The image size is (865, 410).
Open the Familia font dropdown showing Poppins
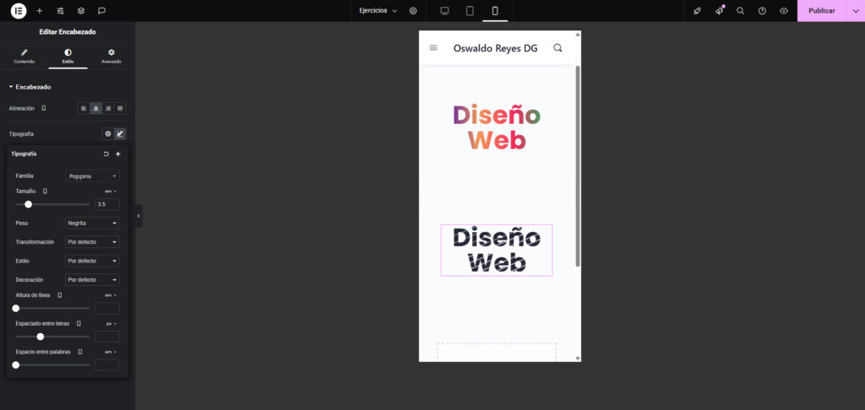(x=92, y=176)
